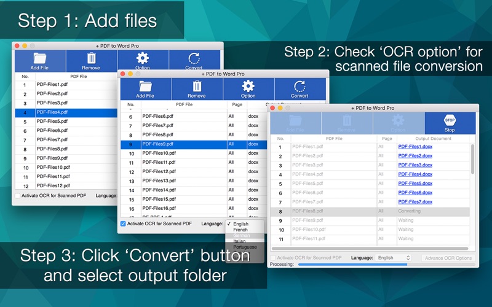Click No. column header in back-left window

(x=25, y=76)
